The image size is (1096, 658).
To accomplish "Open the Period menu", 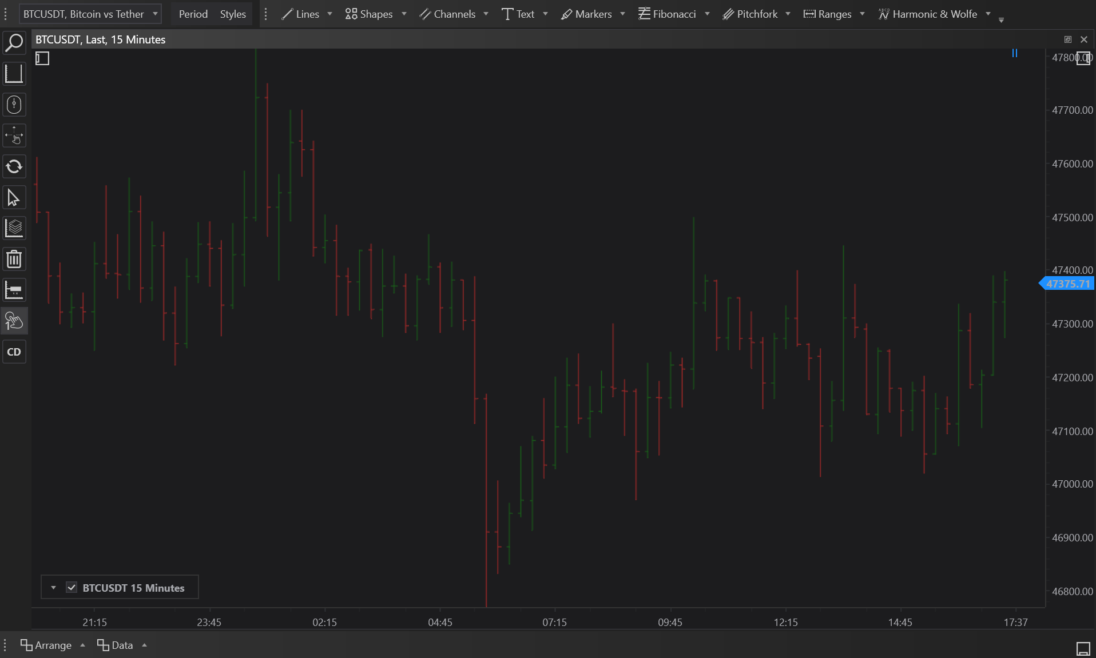I will coord(193,14).
